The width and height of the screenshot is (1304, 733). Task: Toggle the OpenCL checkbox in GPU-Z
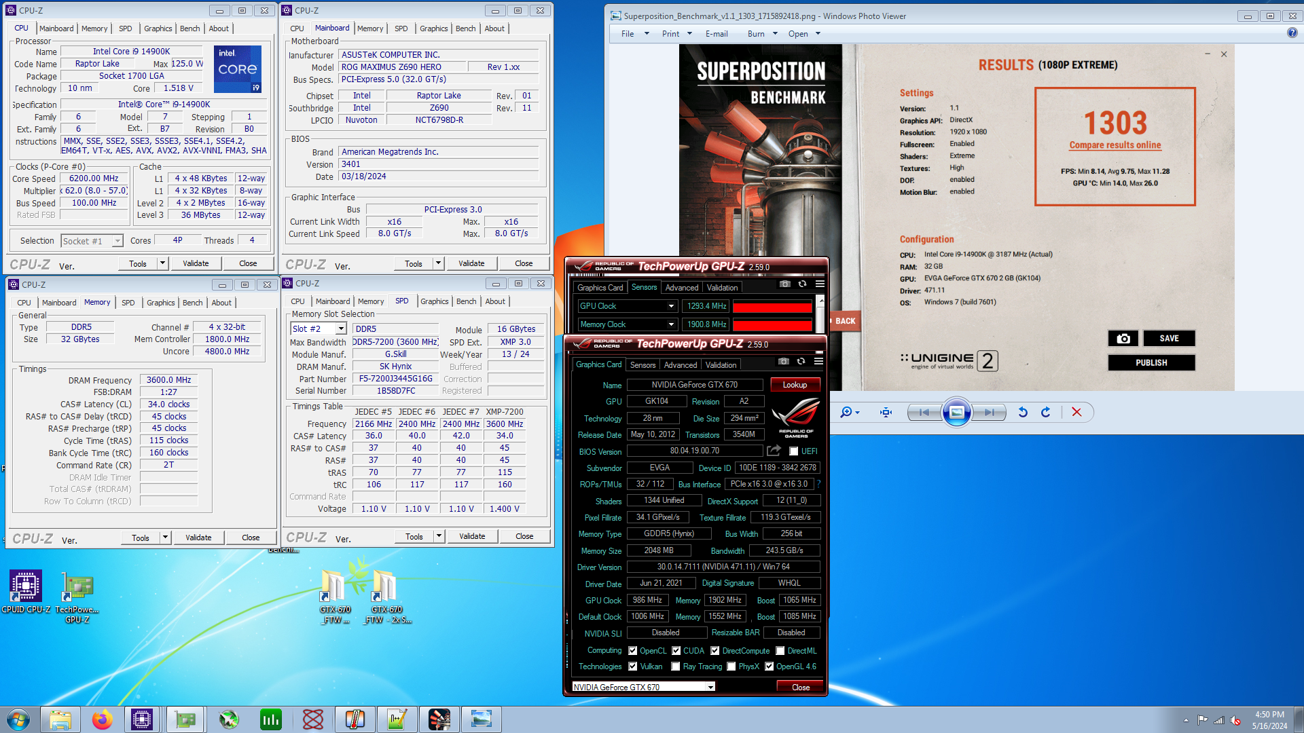coord(632,650)
